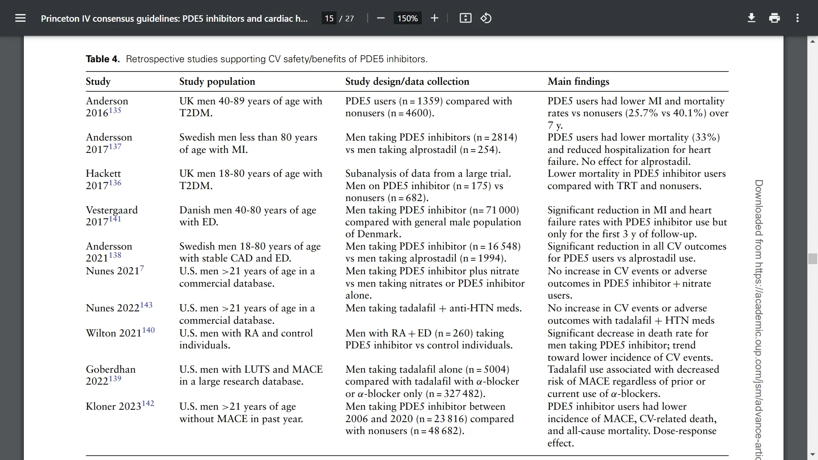Screen dimensions: 818x460
Task: Open reference 143 next to Nunes 2022
Action: tap(146, 305)
